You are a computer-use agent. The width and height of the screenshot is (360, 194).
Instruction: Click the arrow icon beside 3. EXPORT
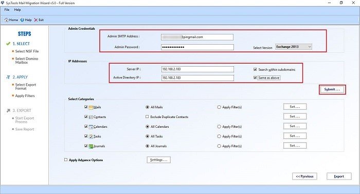[x=8, y=111]
